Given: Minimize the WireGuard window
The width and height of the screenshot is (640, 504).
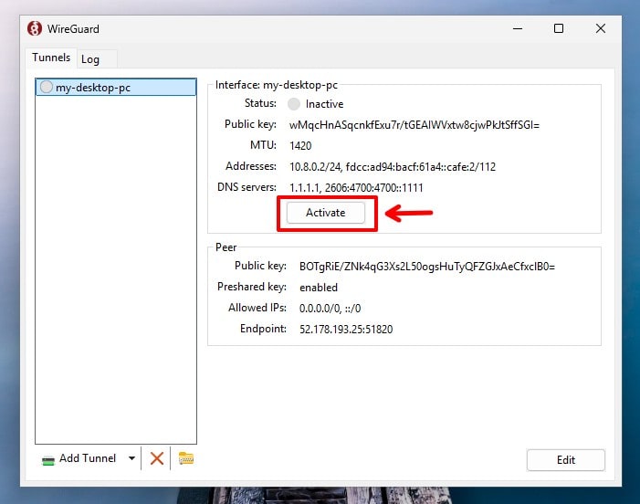Looking at the screenshot, I should (x=518, y=28).
